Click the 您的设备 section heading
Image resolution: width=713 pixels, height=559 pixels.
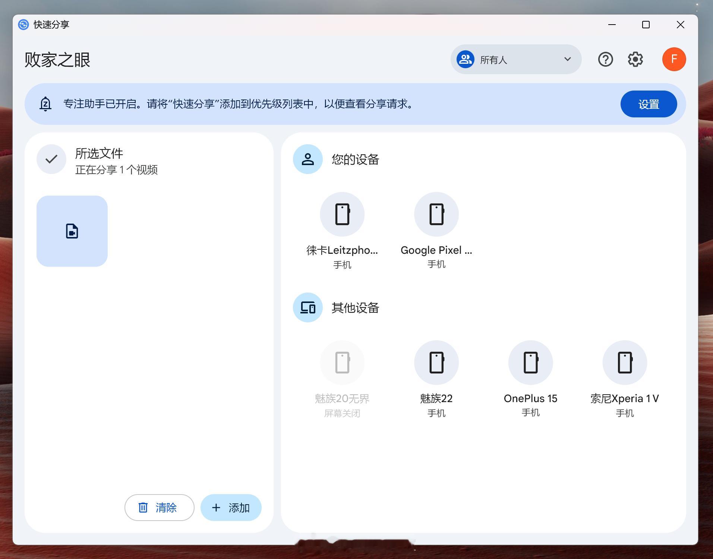click(x=355, y=160)
